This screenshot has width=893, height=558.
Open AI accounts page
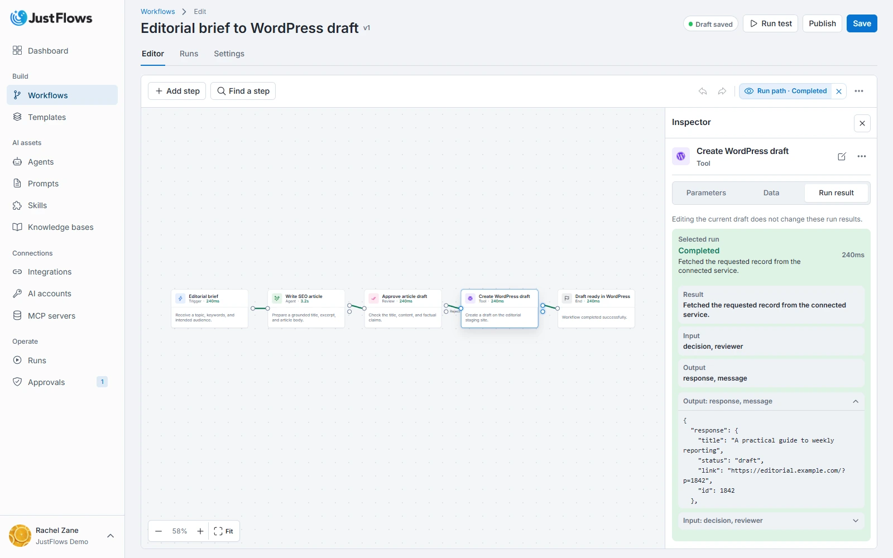62,294
